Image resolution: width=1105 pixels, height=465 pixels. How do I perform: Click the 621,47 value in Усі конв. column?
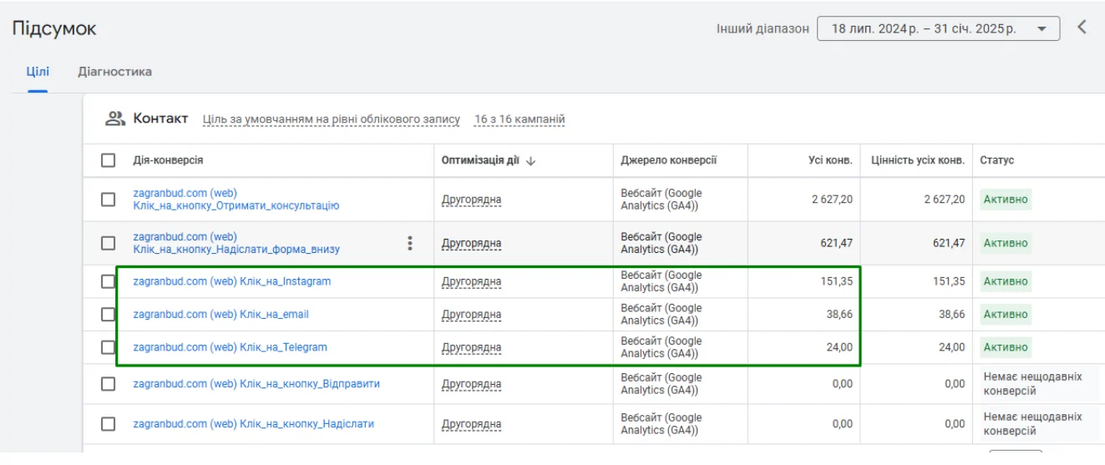click(x=837, y=243)
